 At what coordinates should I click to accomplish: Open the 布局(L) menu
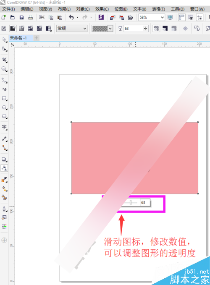click(64, 9)
